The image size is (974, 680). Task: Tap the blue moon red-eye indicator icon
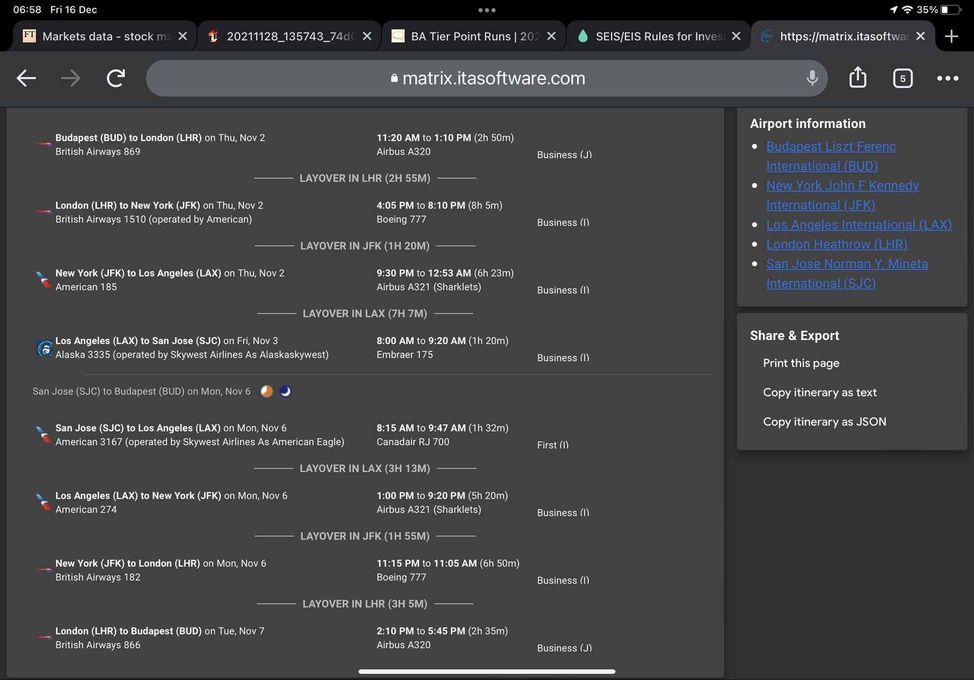285,391
